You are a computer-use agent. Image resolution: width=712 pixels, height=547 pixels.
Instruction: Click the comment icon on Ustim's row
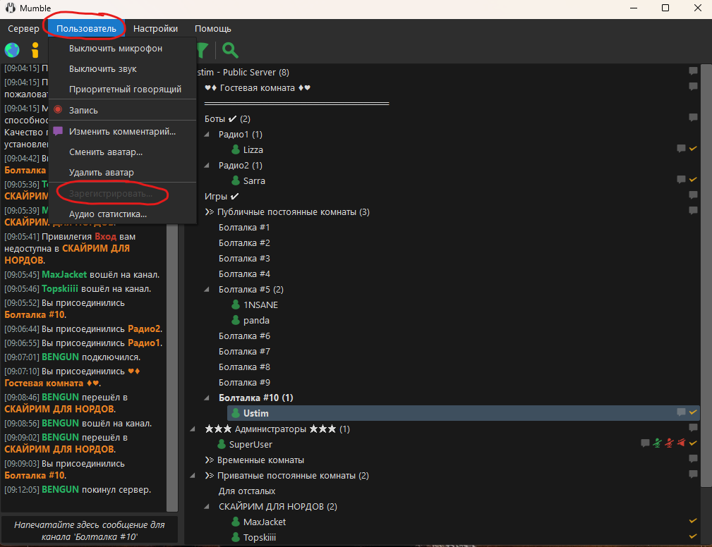(x=681, y=412)
